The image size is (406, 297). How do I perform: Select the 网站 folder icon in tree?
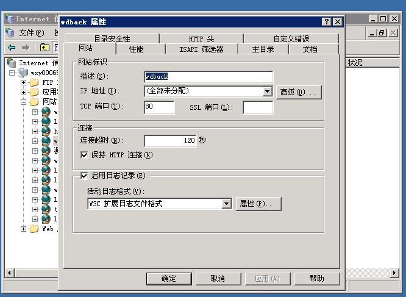coord(34,102)
